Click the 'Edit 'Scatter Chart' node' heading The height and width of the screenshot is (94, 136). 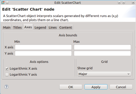pyautogui.click(x=28, y=9)
